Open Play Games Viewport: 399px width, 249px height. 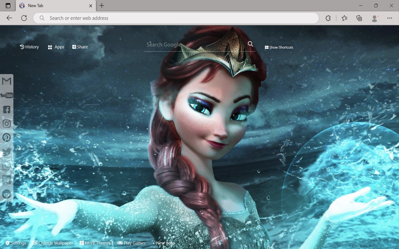tap(132, 243)
